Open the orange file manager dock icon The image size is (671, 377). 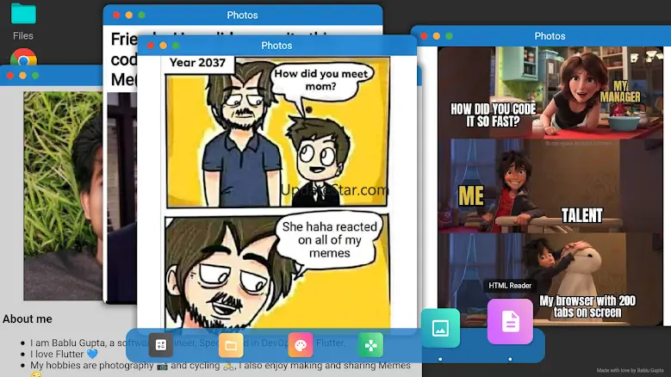231,345
